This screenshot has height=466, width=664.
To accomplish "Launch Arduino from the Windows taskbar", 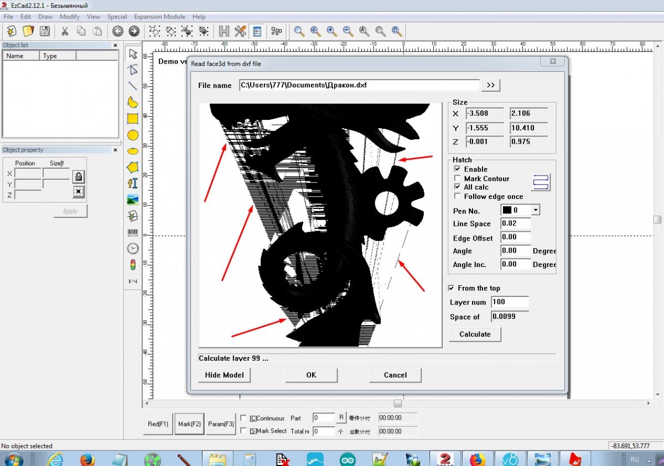I will 348,459.
